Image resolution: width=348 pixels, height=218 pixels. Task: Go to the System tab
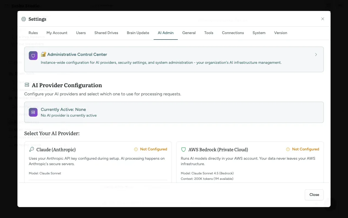pyautogui.click(x=259, y=33)
